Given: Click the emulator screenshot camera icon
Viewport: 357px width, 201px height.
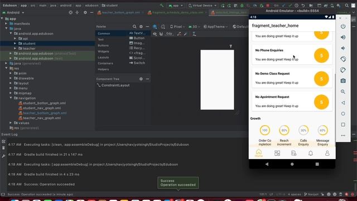Looking at the screenshot, I should pyautogui.click(x=343, y=80).
